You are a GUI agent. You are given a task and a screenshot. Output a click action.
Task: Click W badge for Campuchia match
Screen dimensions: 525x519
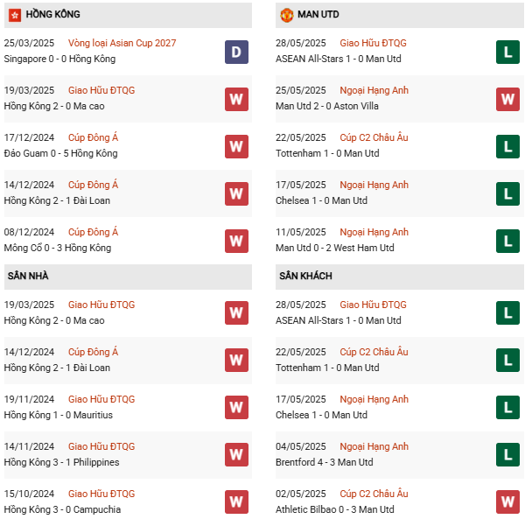tap(235, 501)
